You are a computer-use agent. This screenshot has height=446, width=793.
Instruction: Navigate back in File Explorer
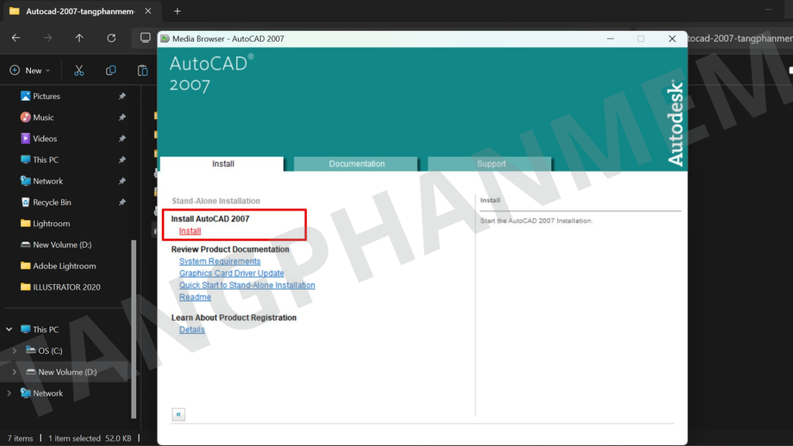[16, 38]
